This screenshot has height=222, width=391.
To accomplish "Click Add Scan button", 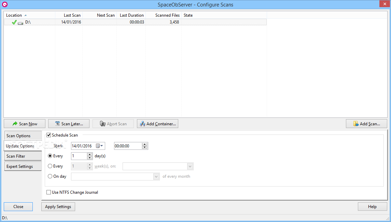I will [x=366, y=124].
